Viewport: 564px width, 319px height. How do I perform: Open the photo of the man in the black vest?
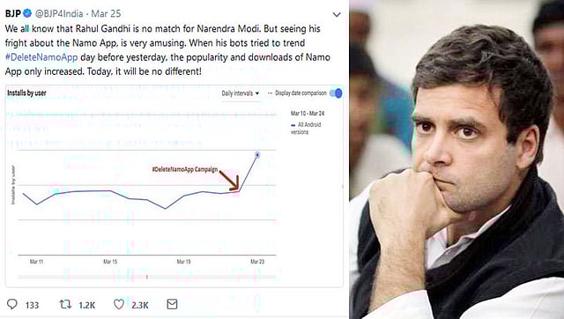pos(456,159)
